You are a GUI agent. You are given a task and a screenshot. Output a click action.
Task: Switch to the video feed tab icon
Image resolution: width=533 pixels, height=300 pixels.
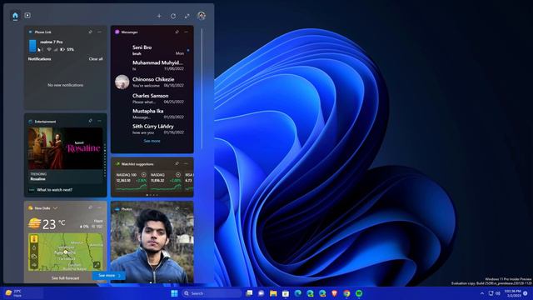27,15
